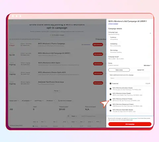
Task: Click the 'How does this work' help link
Action: [x=100, y=39]
